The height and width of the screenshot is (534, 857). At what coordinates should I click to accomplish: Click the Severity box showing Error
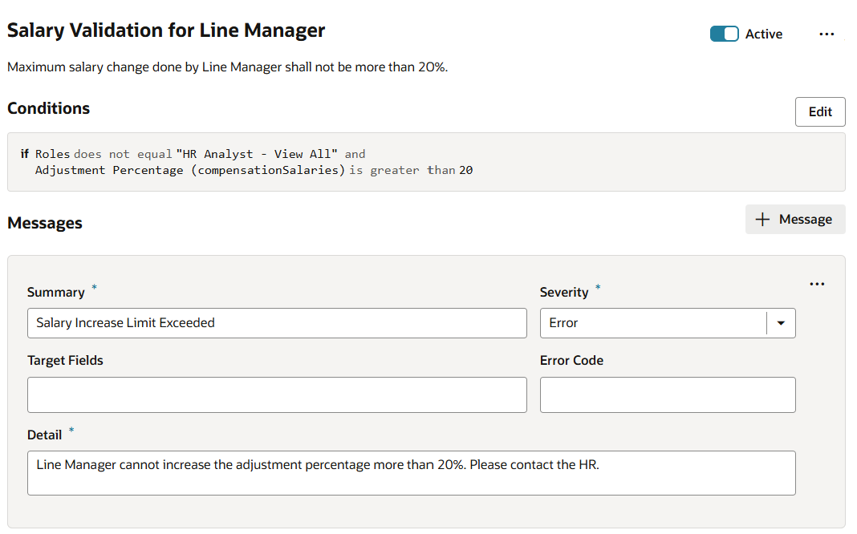(x=653, y=323)
